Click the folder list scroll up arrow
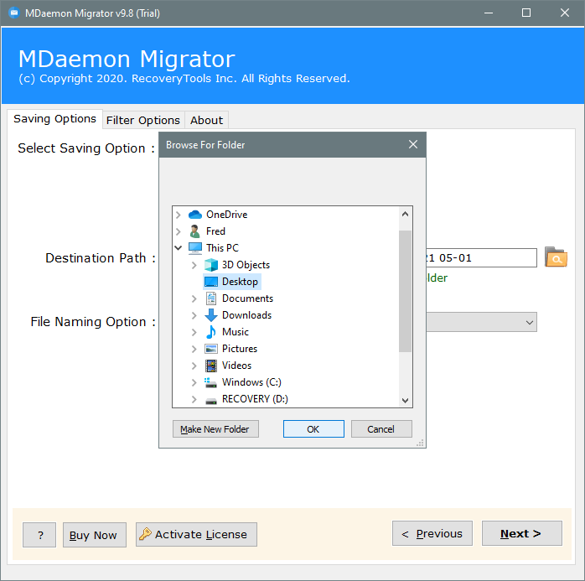The width and height of the screenshot is (585, 581). [405, 214]
